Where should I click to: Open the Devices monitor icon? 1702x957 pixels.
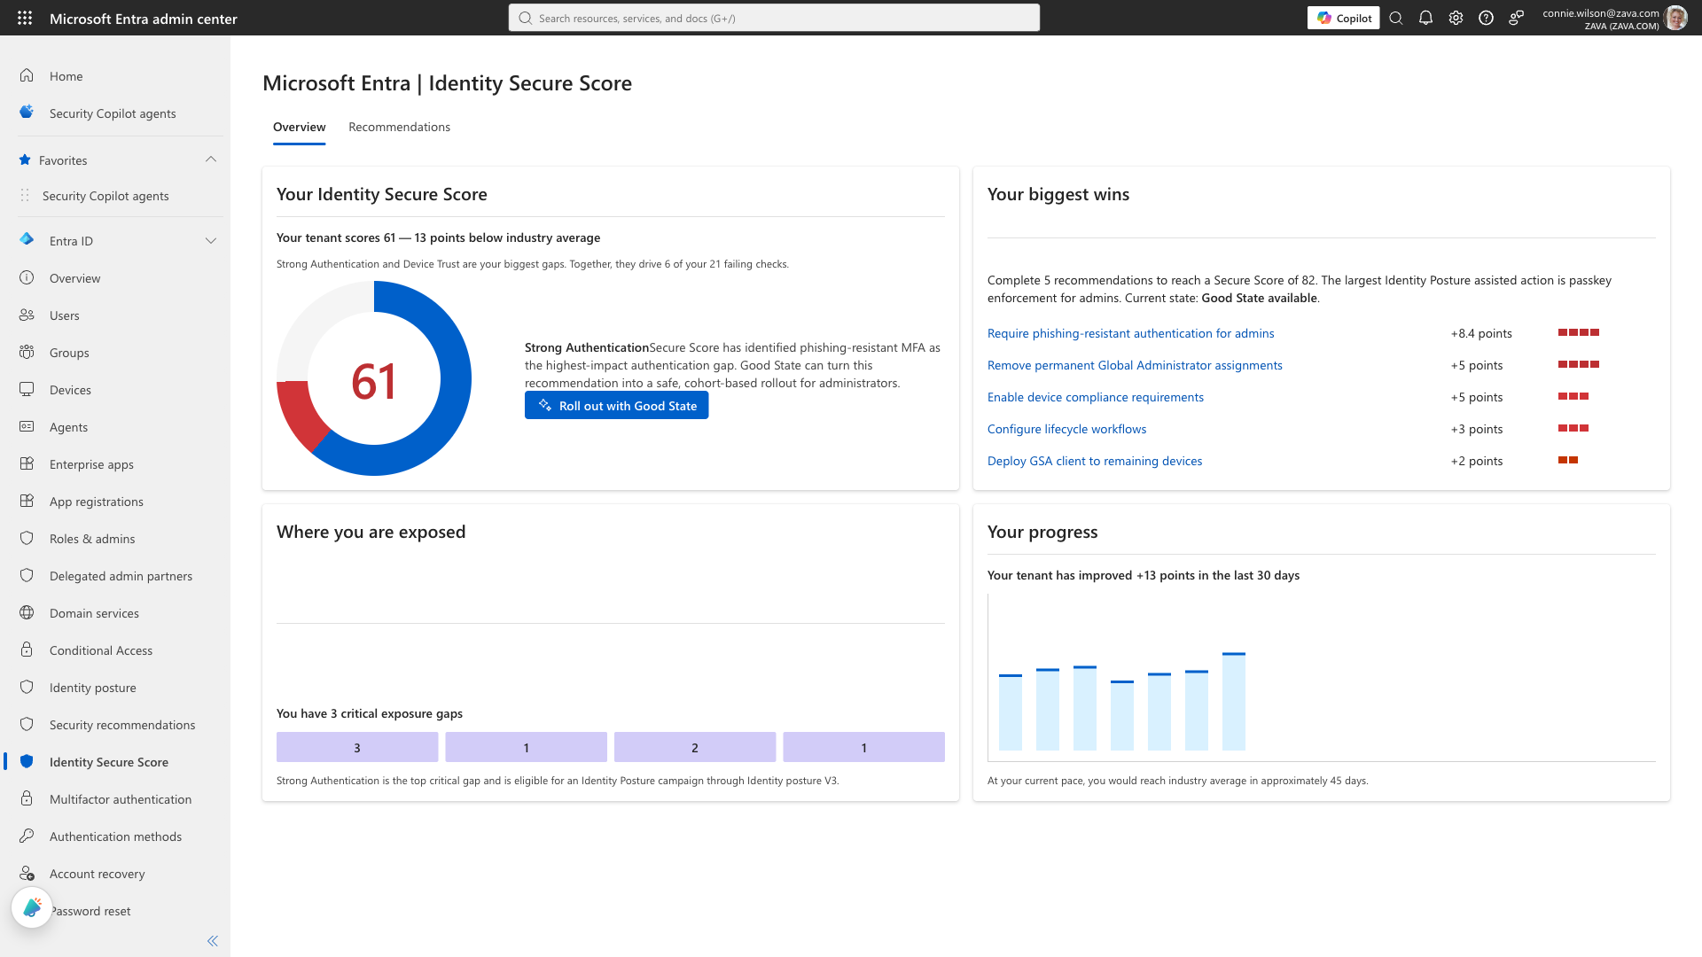27,389
